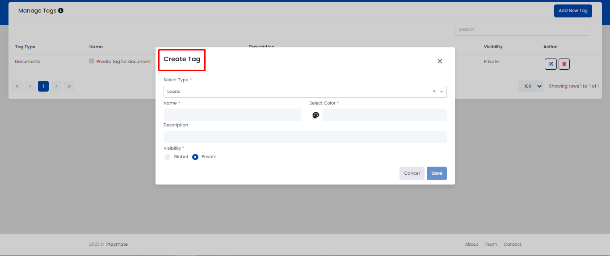Click the Search box
This screenshot has height=256, width=610.
coord(522,29)
